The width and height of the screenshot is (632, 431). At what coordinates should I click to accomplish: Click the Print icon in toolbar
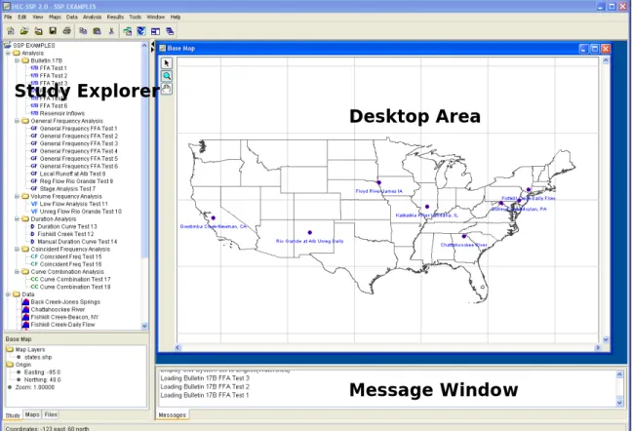click(67, 31)
